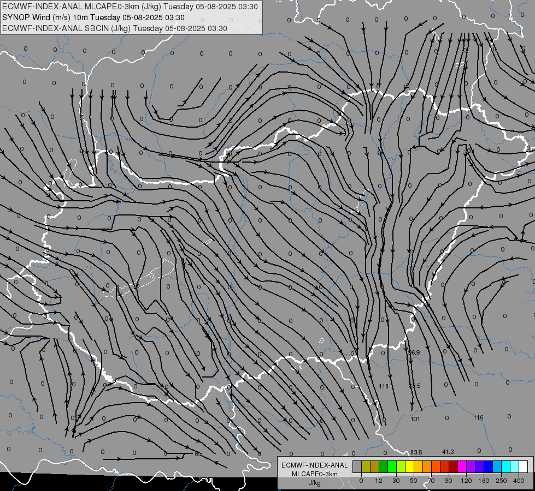Click the map data value 96.9

(x=414, y=352)
